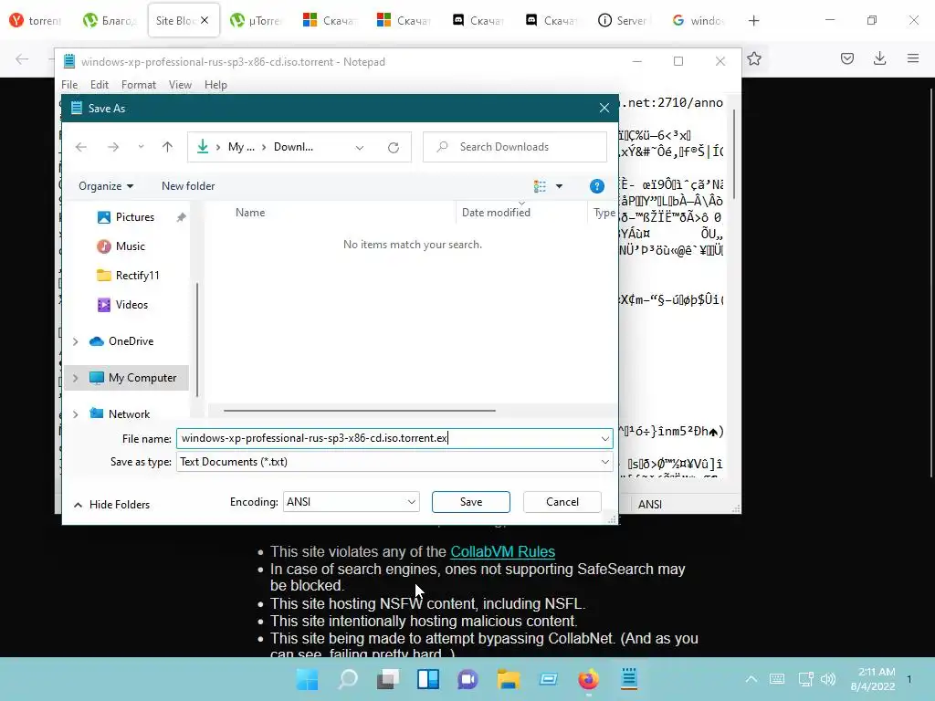The image size is (935, 701).
Task: Sort by the Name column
Action: coord(250,213)
